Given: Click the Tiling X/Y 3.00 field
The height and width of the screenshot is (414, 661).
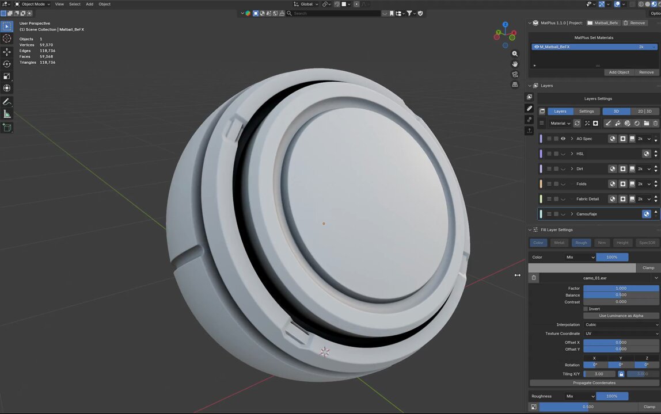Looking at the screenshot, I should [599, 374].
